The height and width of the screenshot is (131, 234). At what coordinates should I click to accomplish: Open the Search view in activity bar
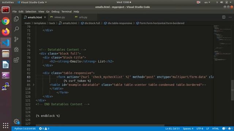pyautogui.click(x=16, y=29)
